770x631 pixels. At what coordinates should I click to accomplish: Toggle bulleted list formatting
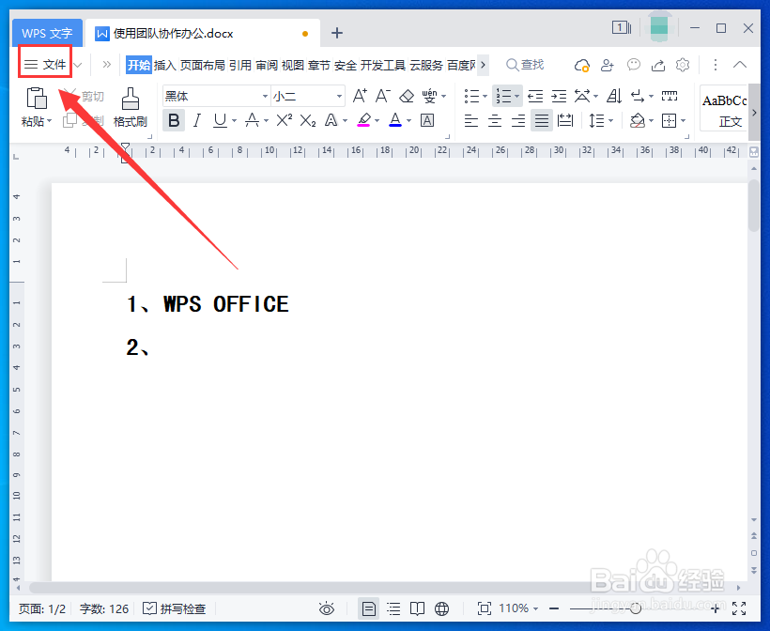pyautogui.click(x=471, y=96)
